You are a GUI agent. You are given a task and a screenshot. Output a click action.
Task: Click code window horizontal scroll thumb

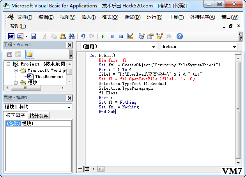pyautogui.click(x=101, y=169)
